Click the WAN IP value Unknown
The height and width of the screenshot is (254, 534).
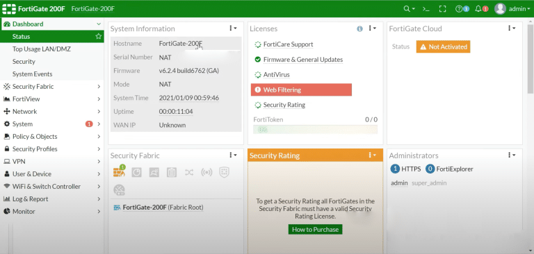pyautogui.click(x=172, y=125)
